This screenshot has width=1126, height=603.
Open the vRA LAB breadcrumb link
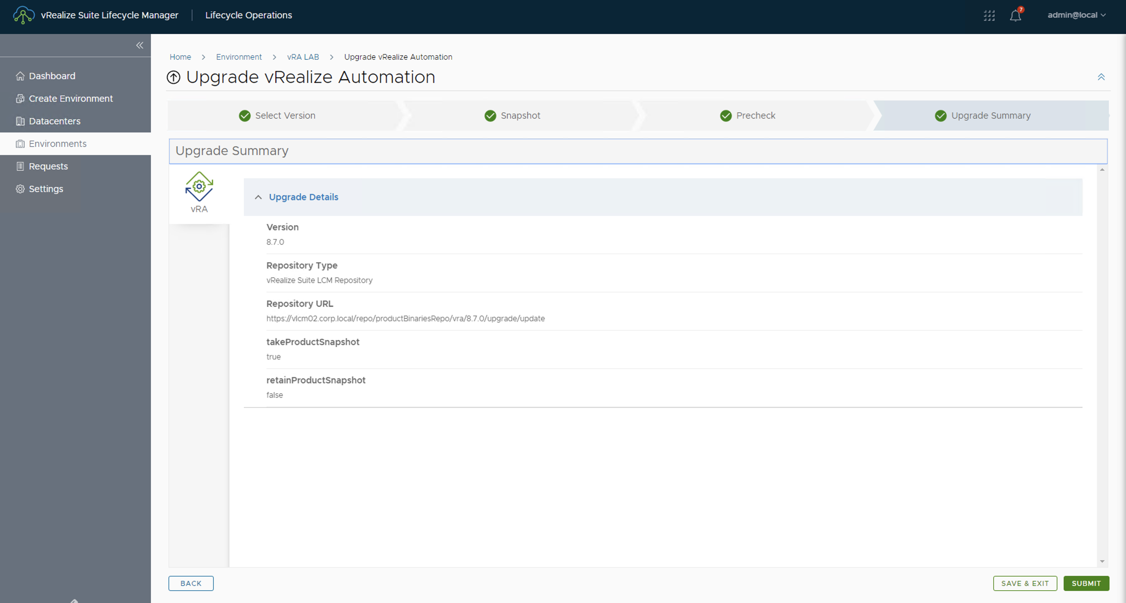tap(303, 57)
